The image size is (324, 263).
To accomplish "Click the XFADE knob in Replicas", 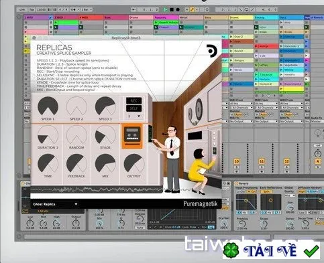I will tap(105, 135).
